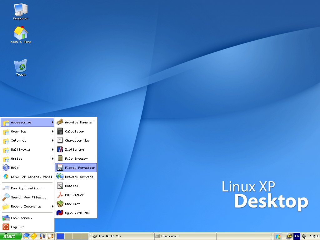Choose Run Application...

click(x=27, y=188)
